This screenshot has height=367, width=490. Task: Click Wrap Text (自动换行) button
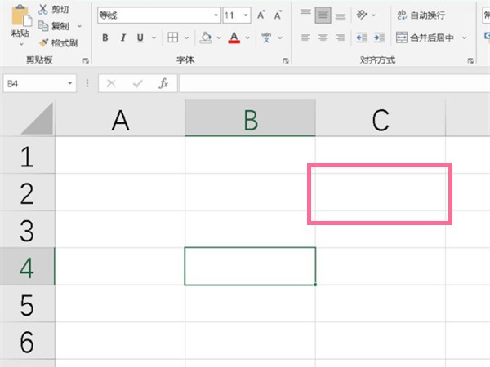point(421,15)
